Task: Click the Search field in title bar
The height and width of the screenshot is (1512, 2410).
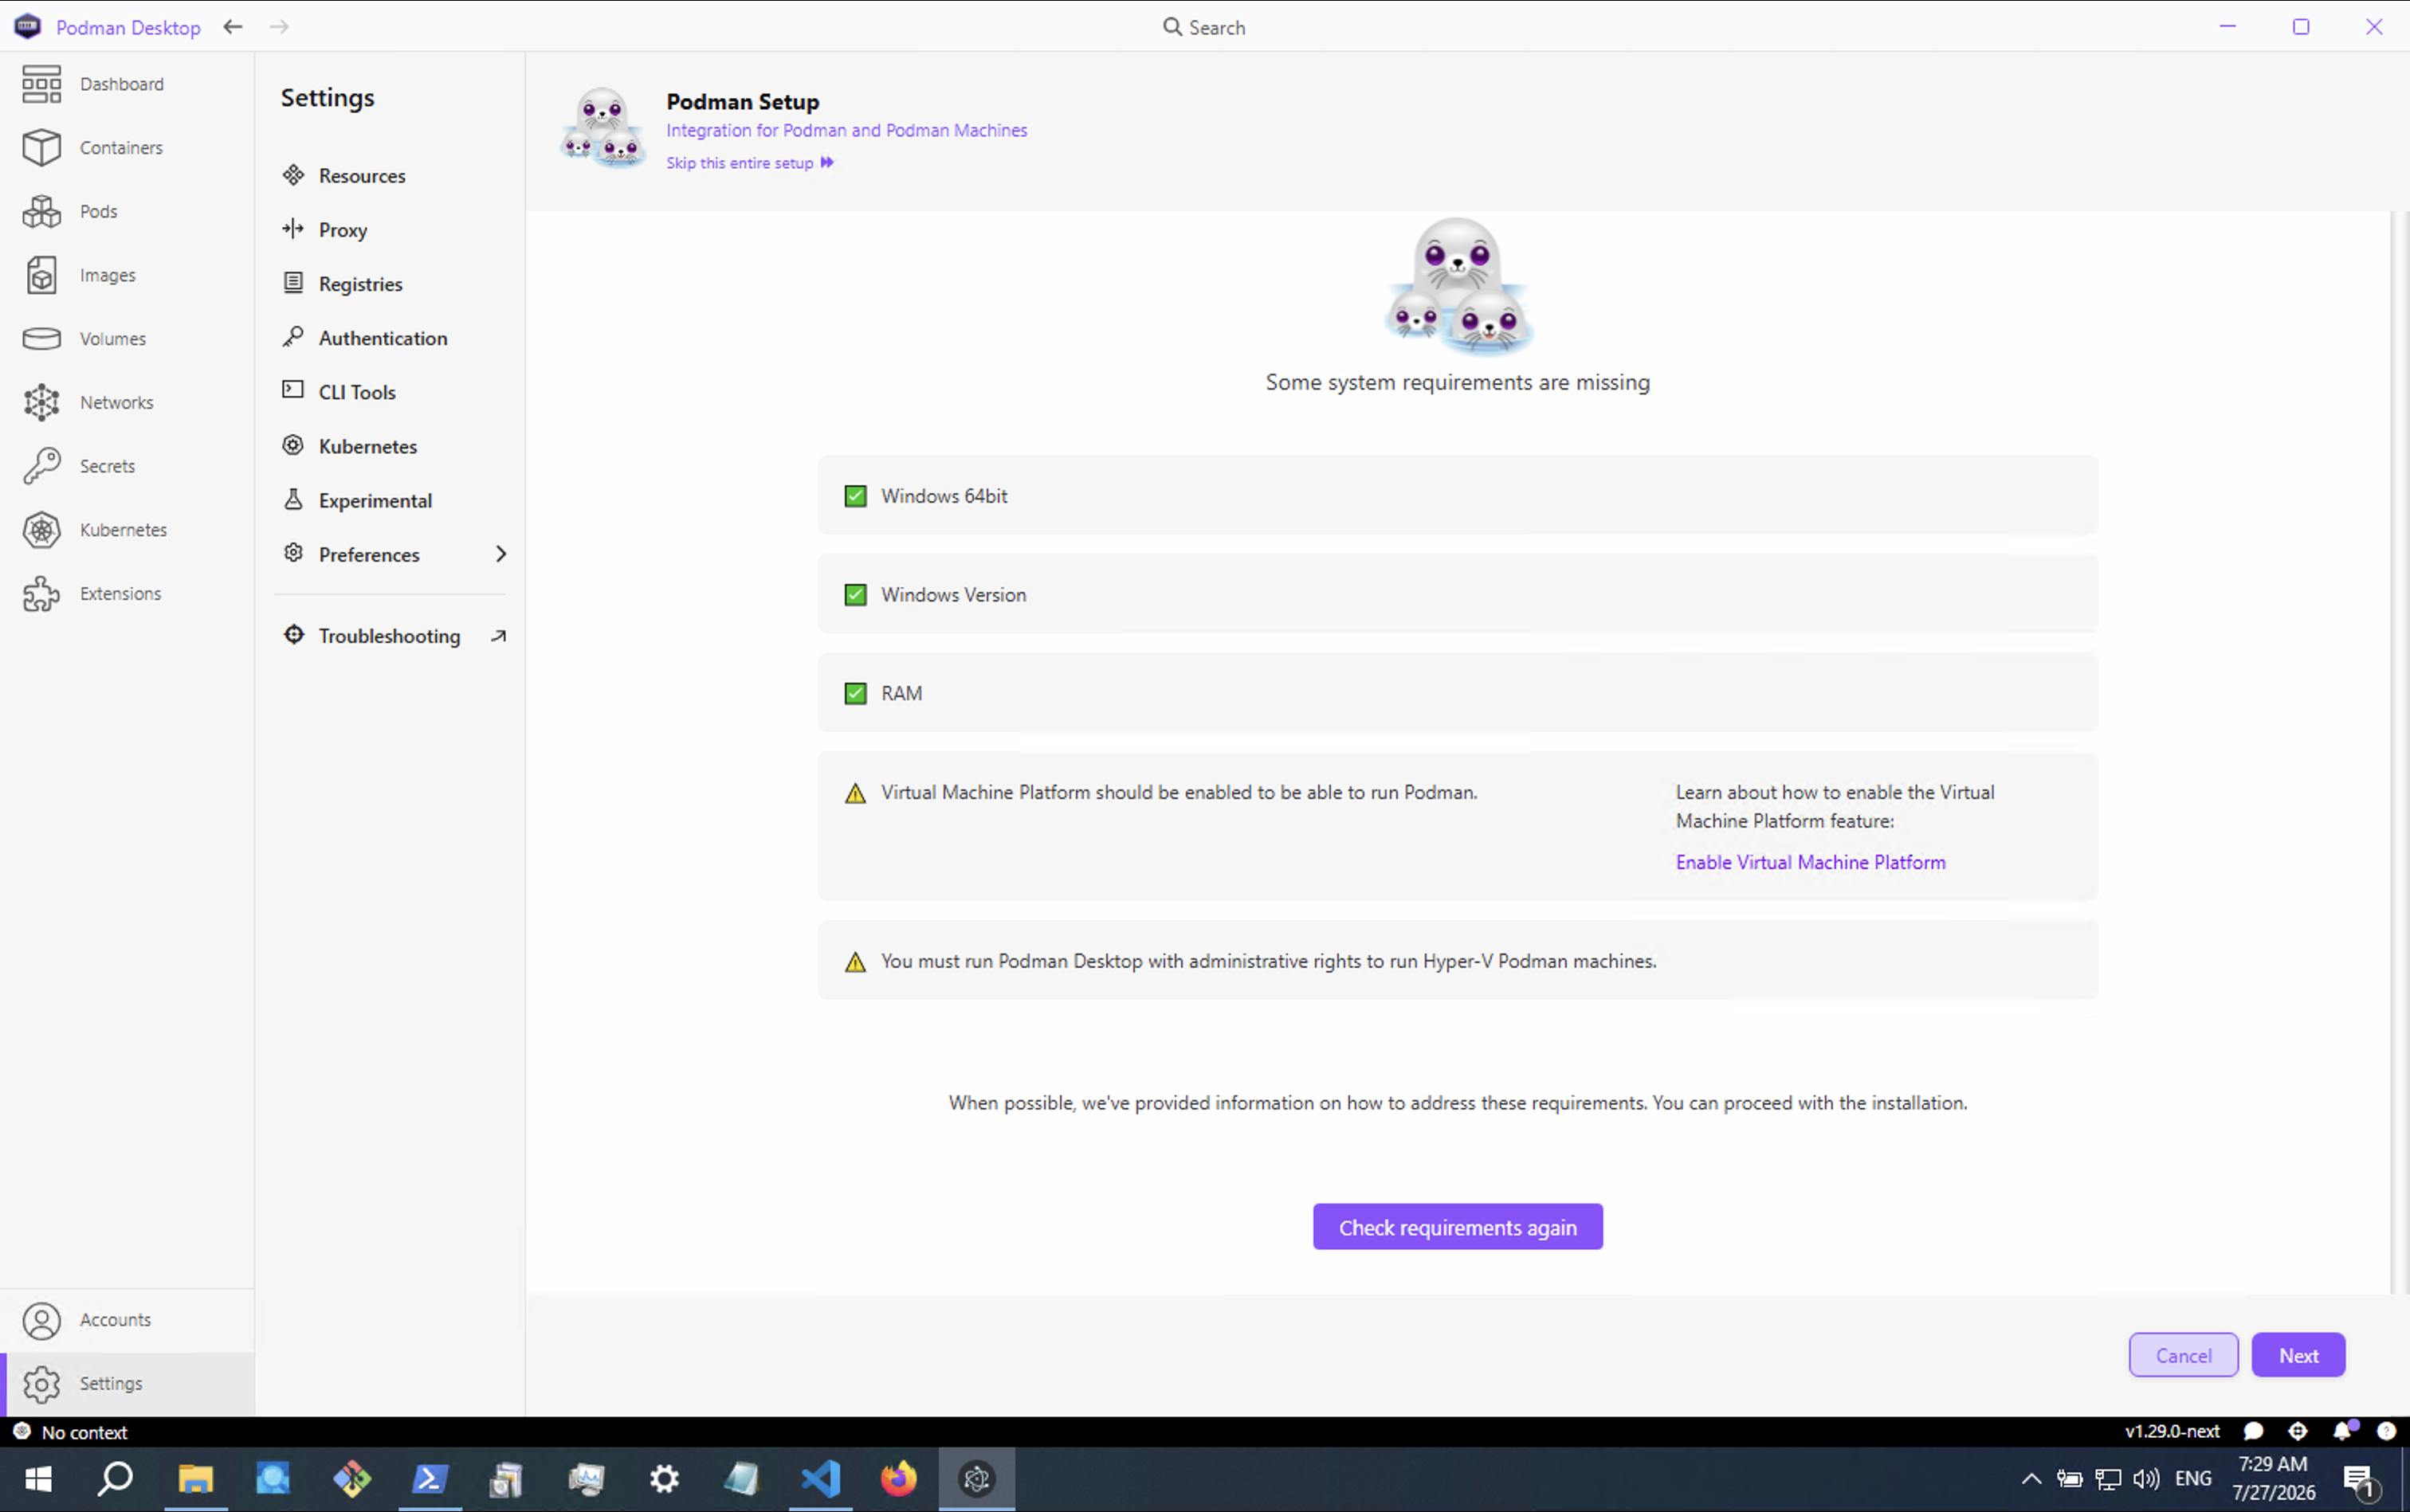Action: (x=1204, y=27)
